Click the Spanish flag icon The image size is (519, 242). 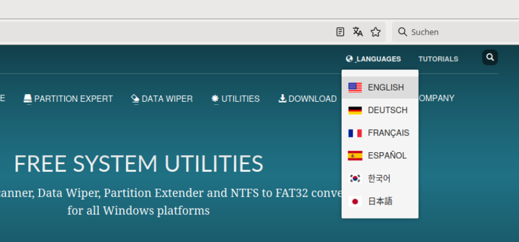[355, 156]
